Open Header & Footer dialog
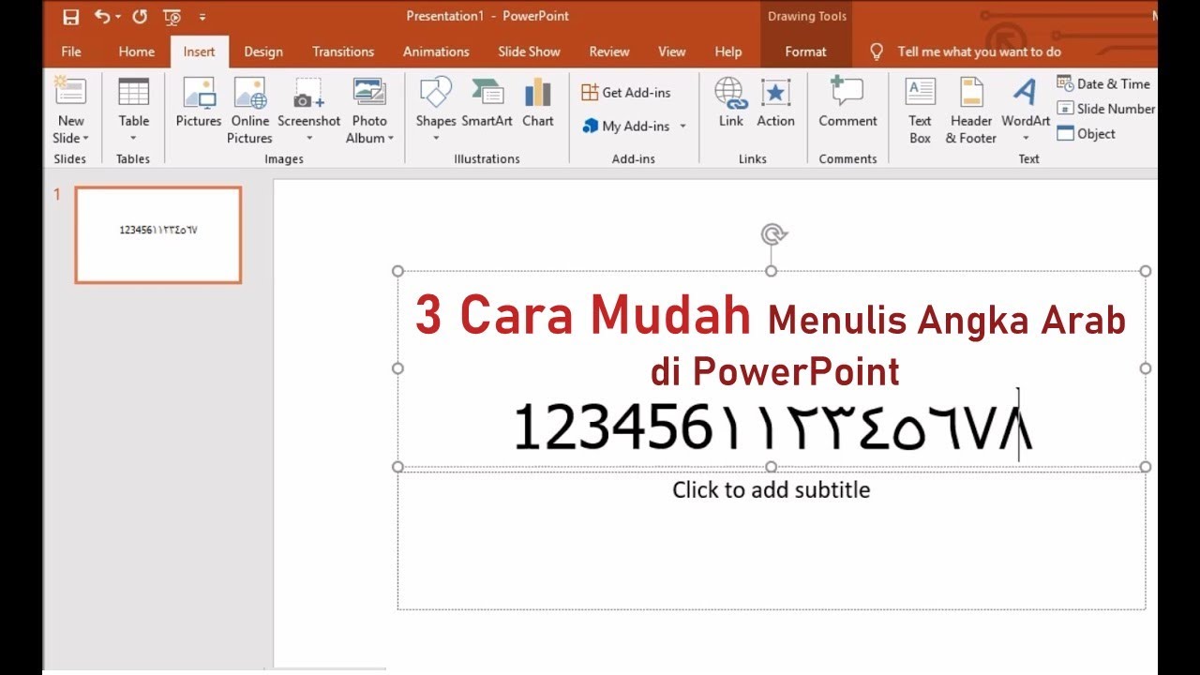Viewport: 1200px width, 675px height. pos(971,111)
